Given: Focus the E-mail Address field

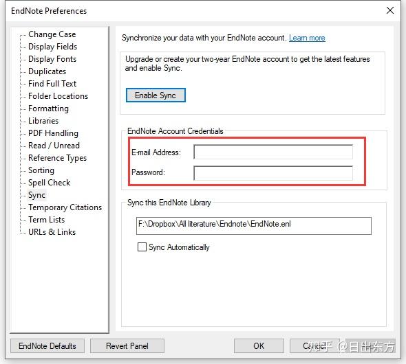Looking at the screenshot, I should pyautogui.click(x=273, y=152).
